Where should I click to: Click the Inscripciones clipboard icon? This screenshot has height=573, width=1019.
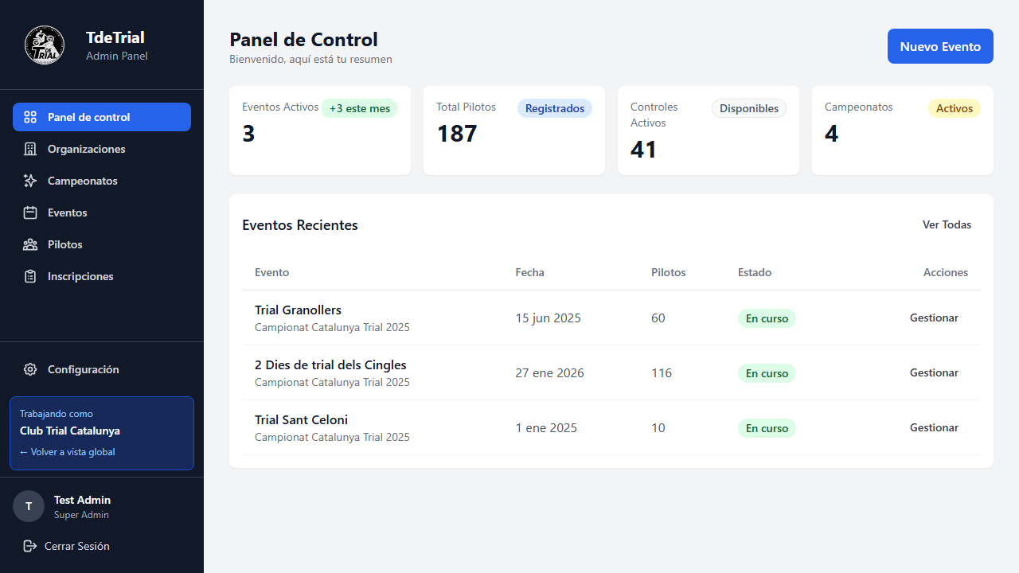coord(30,276)
